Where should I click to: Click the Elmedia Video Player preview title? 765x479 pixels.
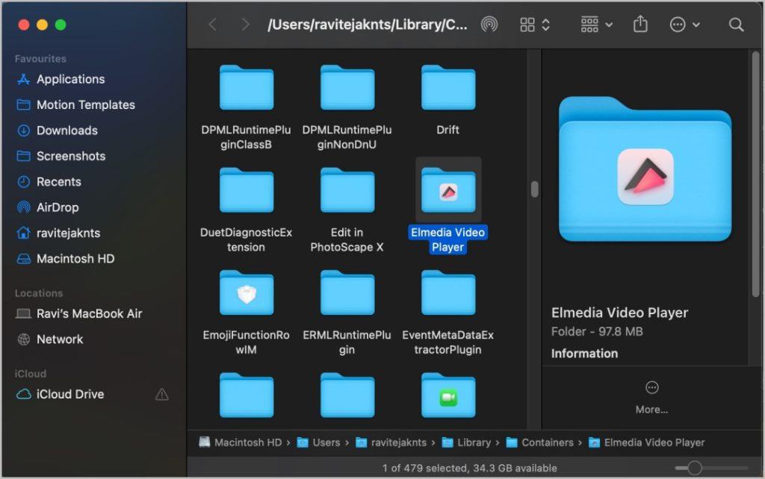click(x=619, y=313)
